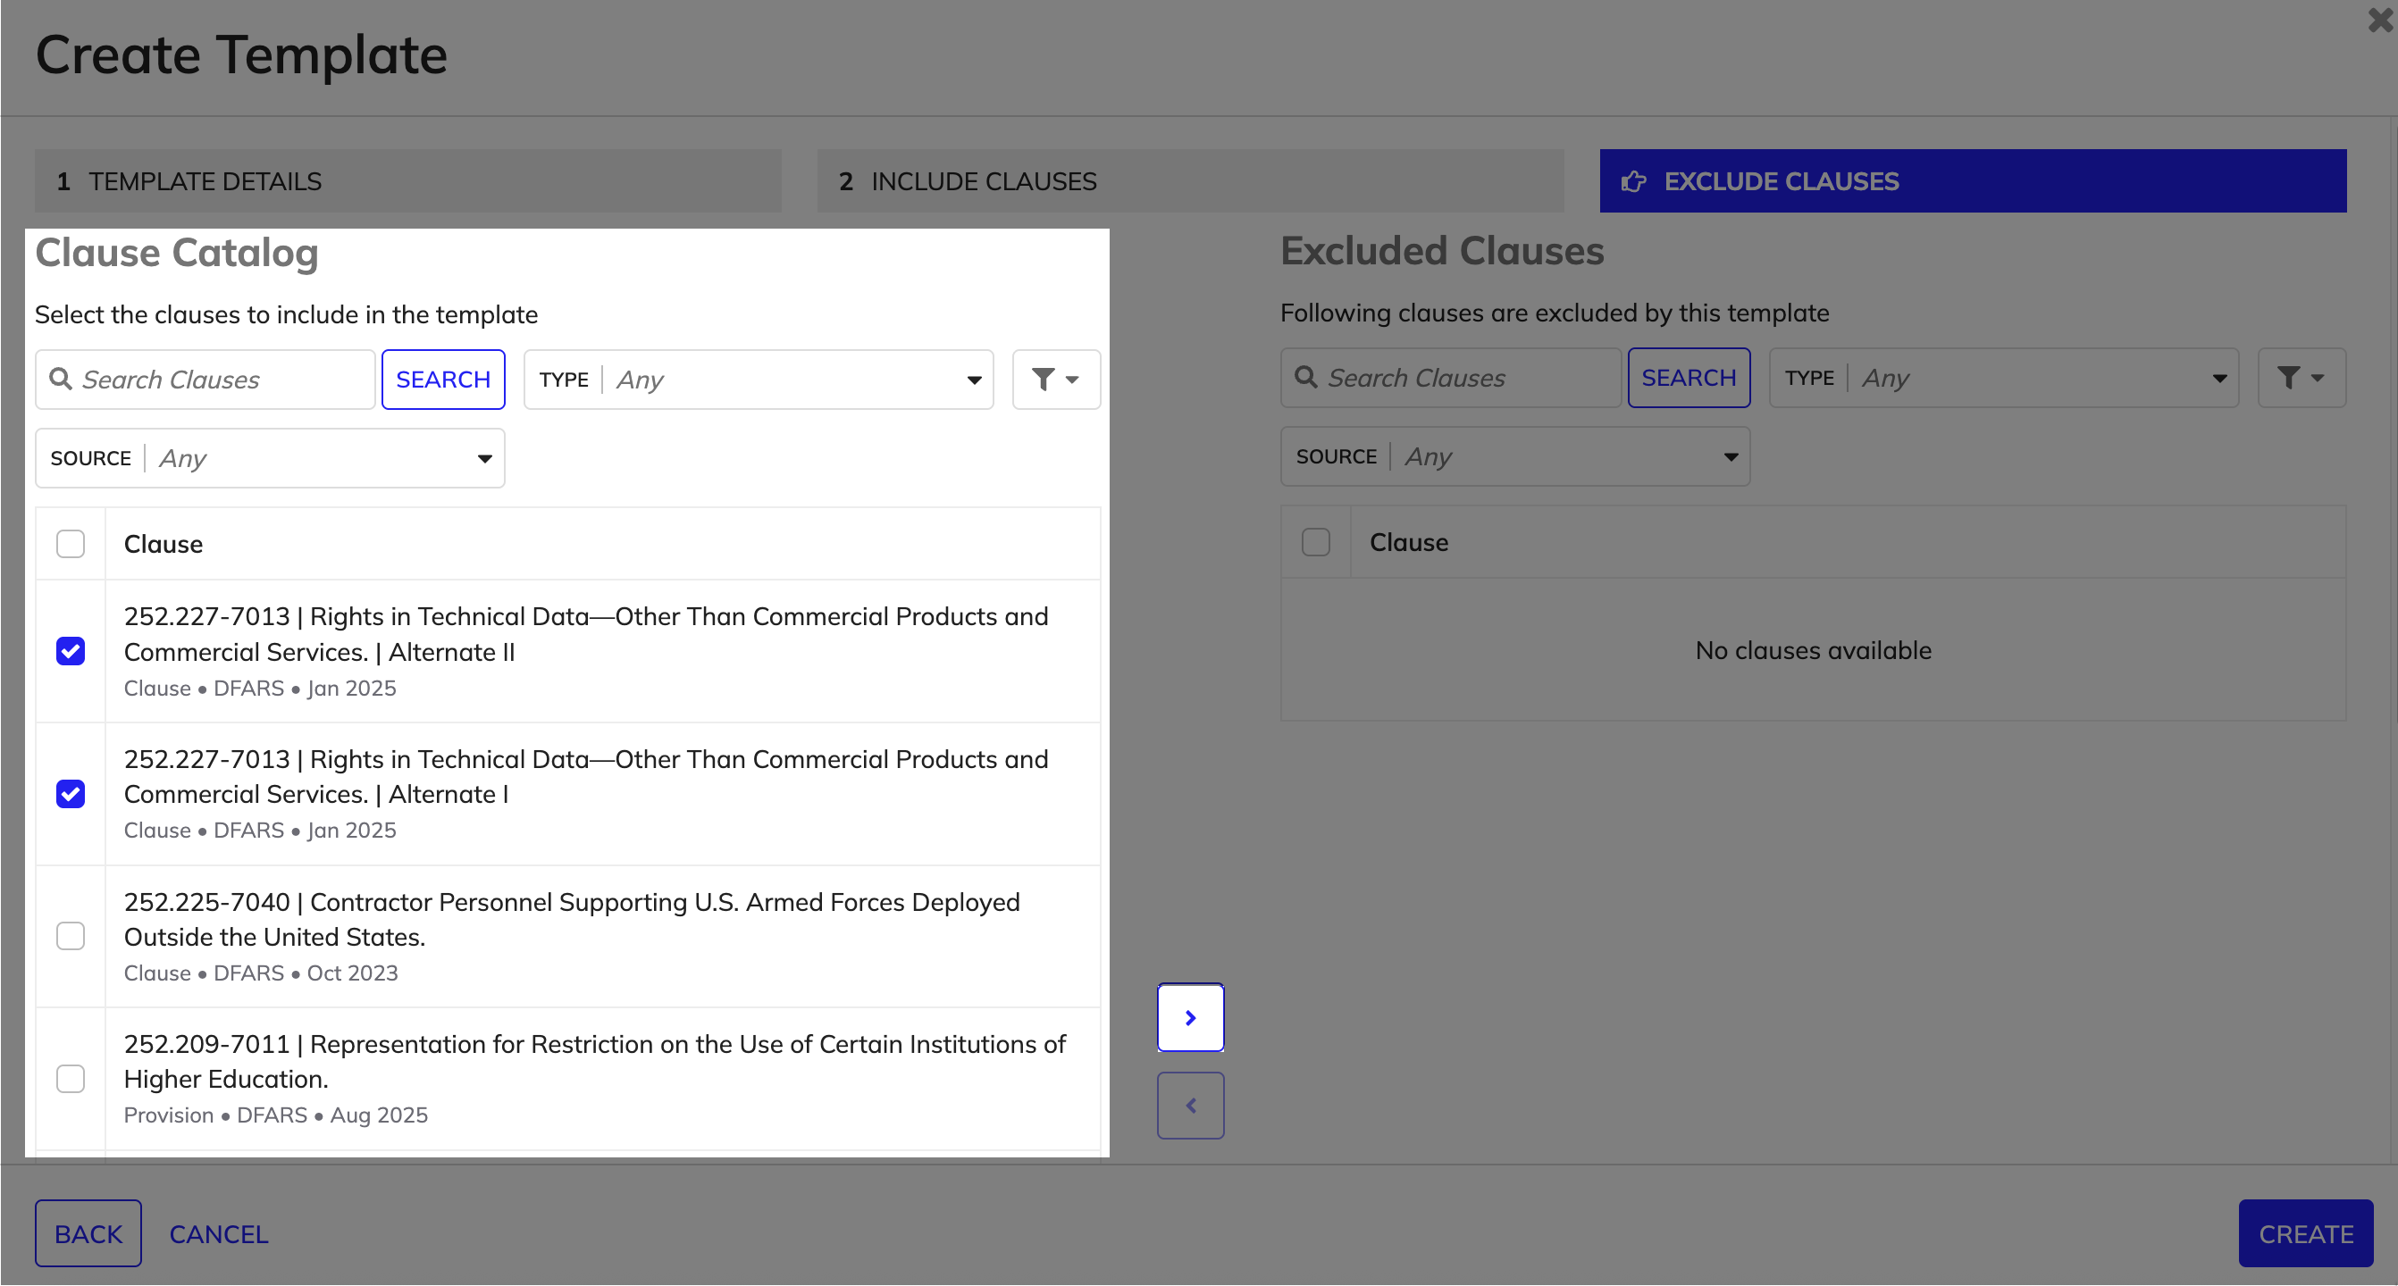Toggle the select-all checkbox in the Clause Catalog header

[x=70, y=544]
